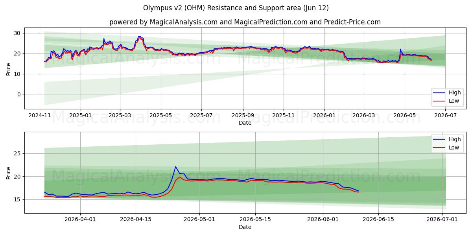
Task: Click the '2026-03' x-axis label
Action: tap(363, 116)
